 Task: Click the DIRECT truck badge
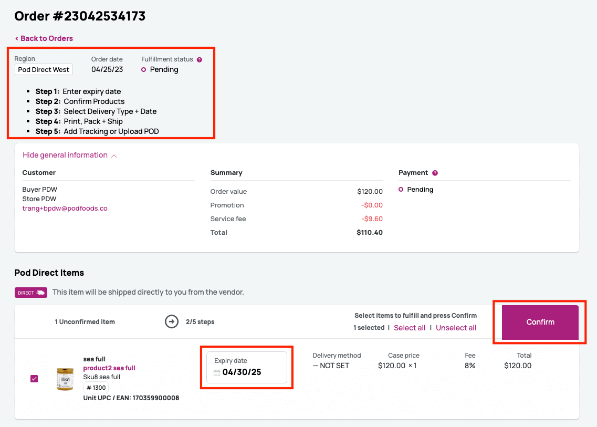point(31,293)
